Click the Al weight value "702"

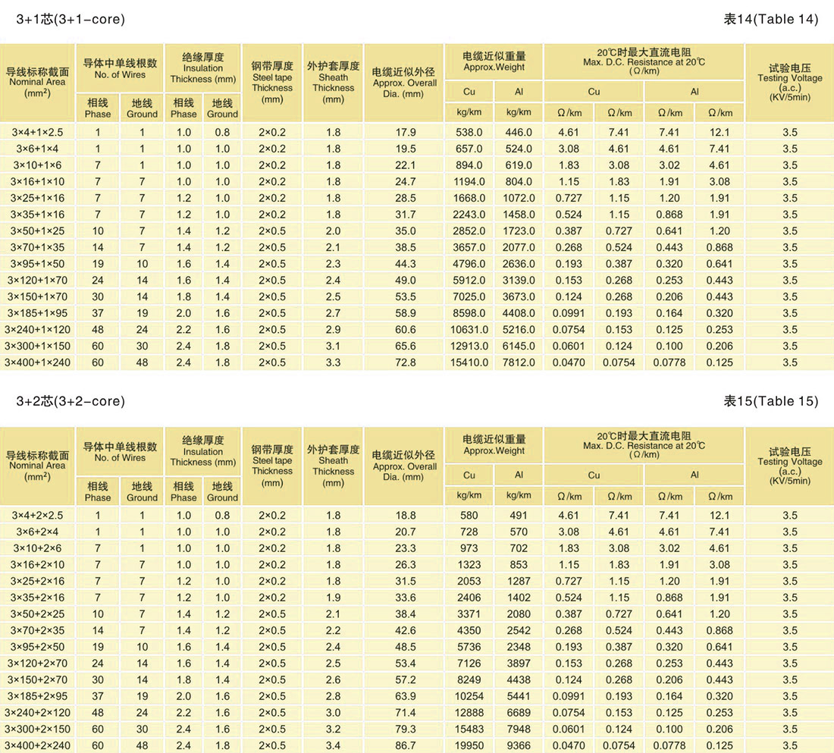(x=519, y=548)
